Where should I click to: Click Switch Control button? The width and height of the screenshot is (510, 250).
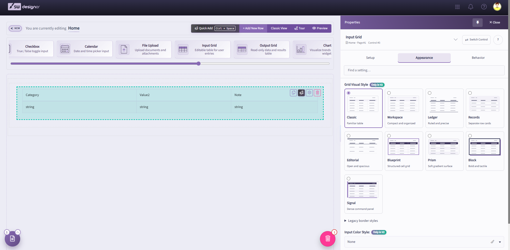tap(476, 40)
